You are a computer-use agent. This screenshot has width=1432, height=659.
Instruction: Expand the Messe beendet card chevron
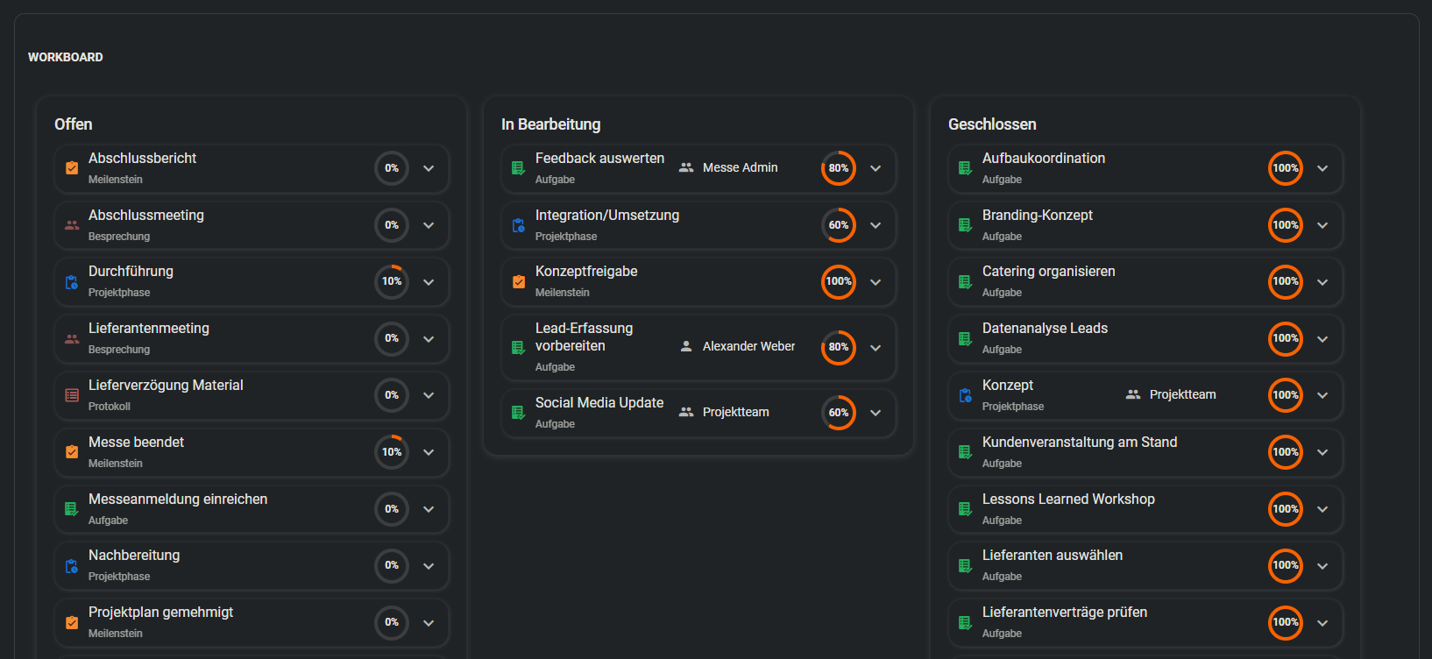tap(429, 452)
